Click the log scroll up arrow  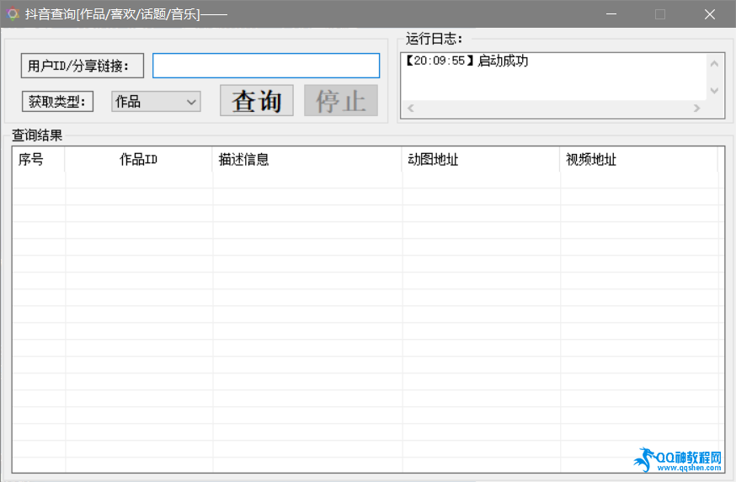714,64
